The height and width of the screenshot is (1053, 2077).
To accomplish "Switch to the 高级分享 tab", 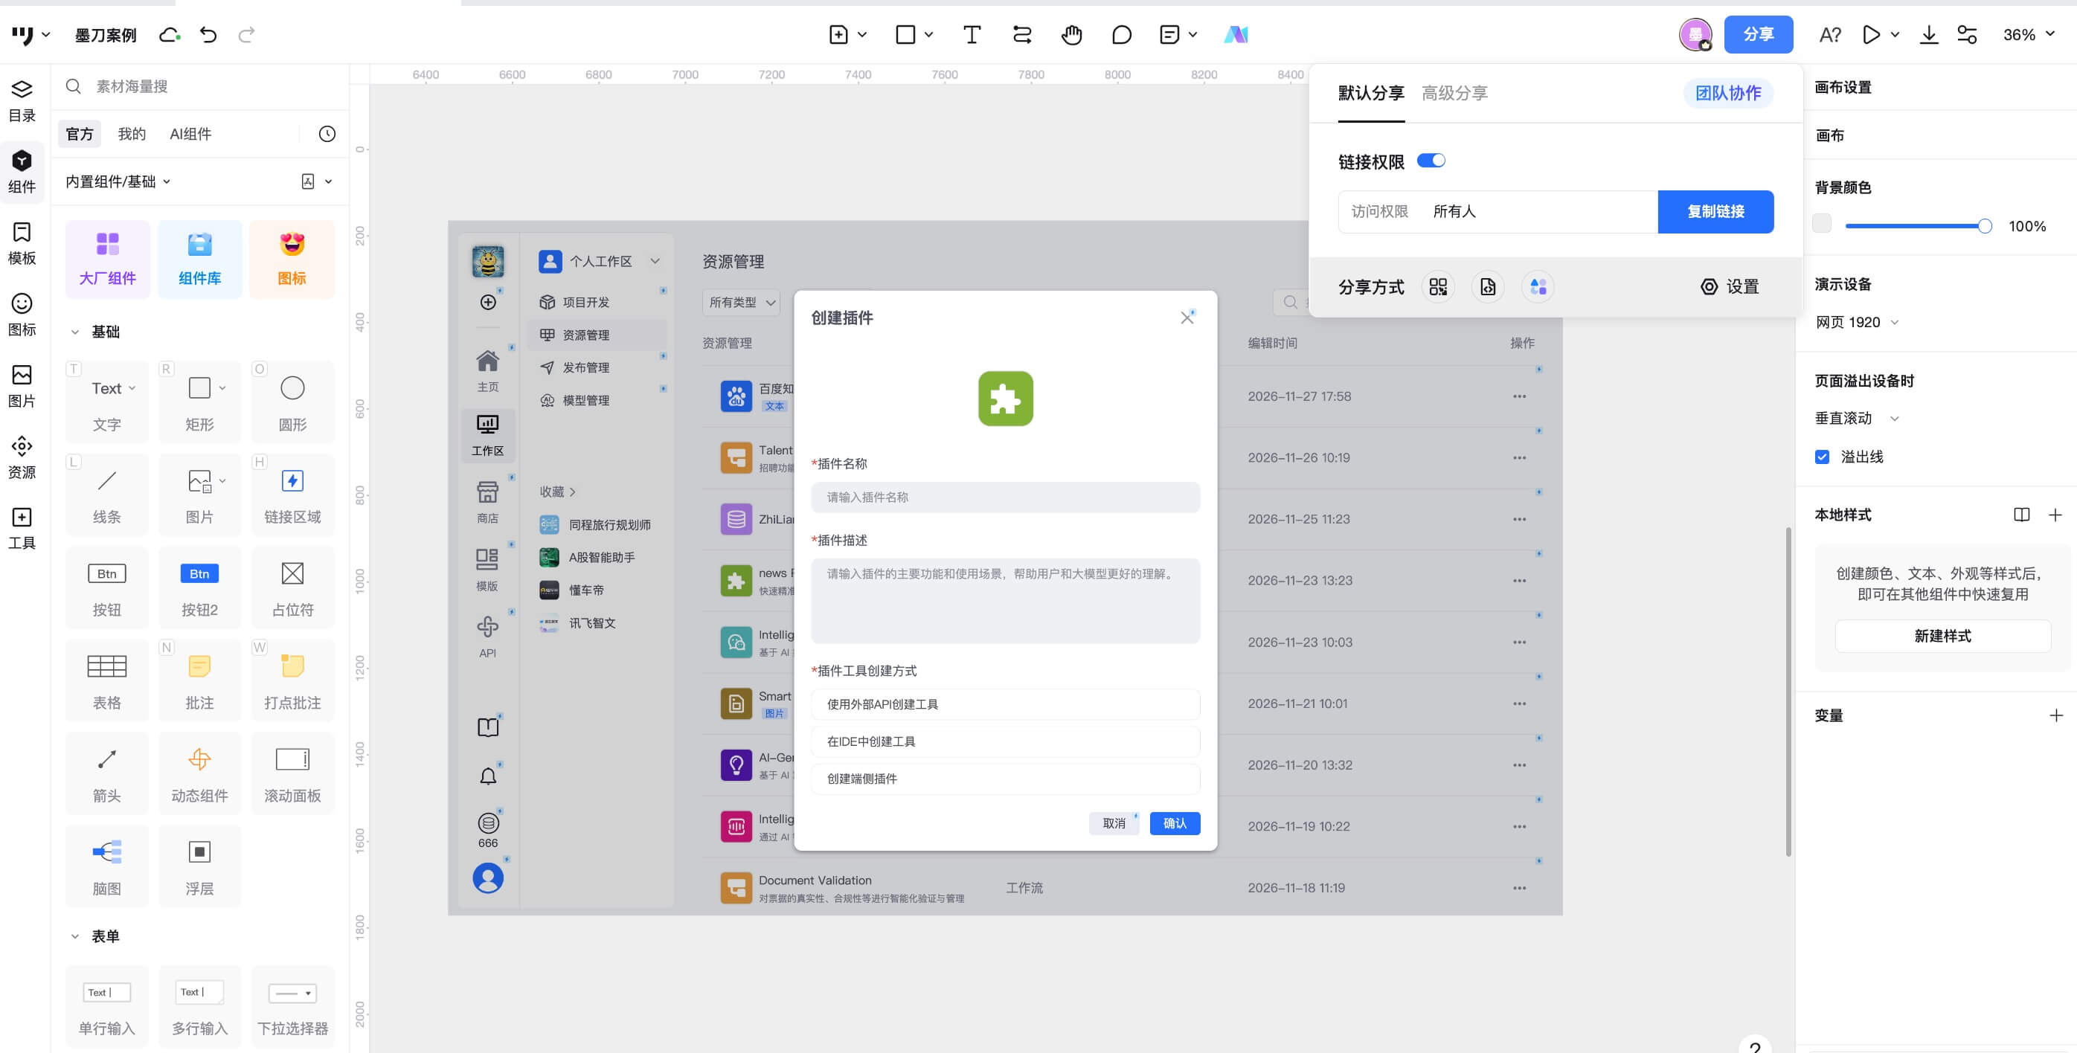I will pyautogui.click(x=1454, y=94).
